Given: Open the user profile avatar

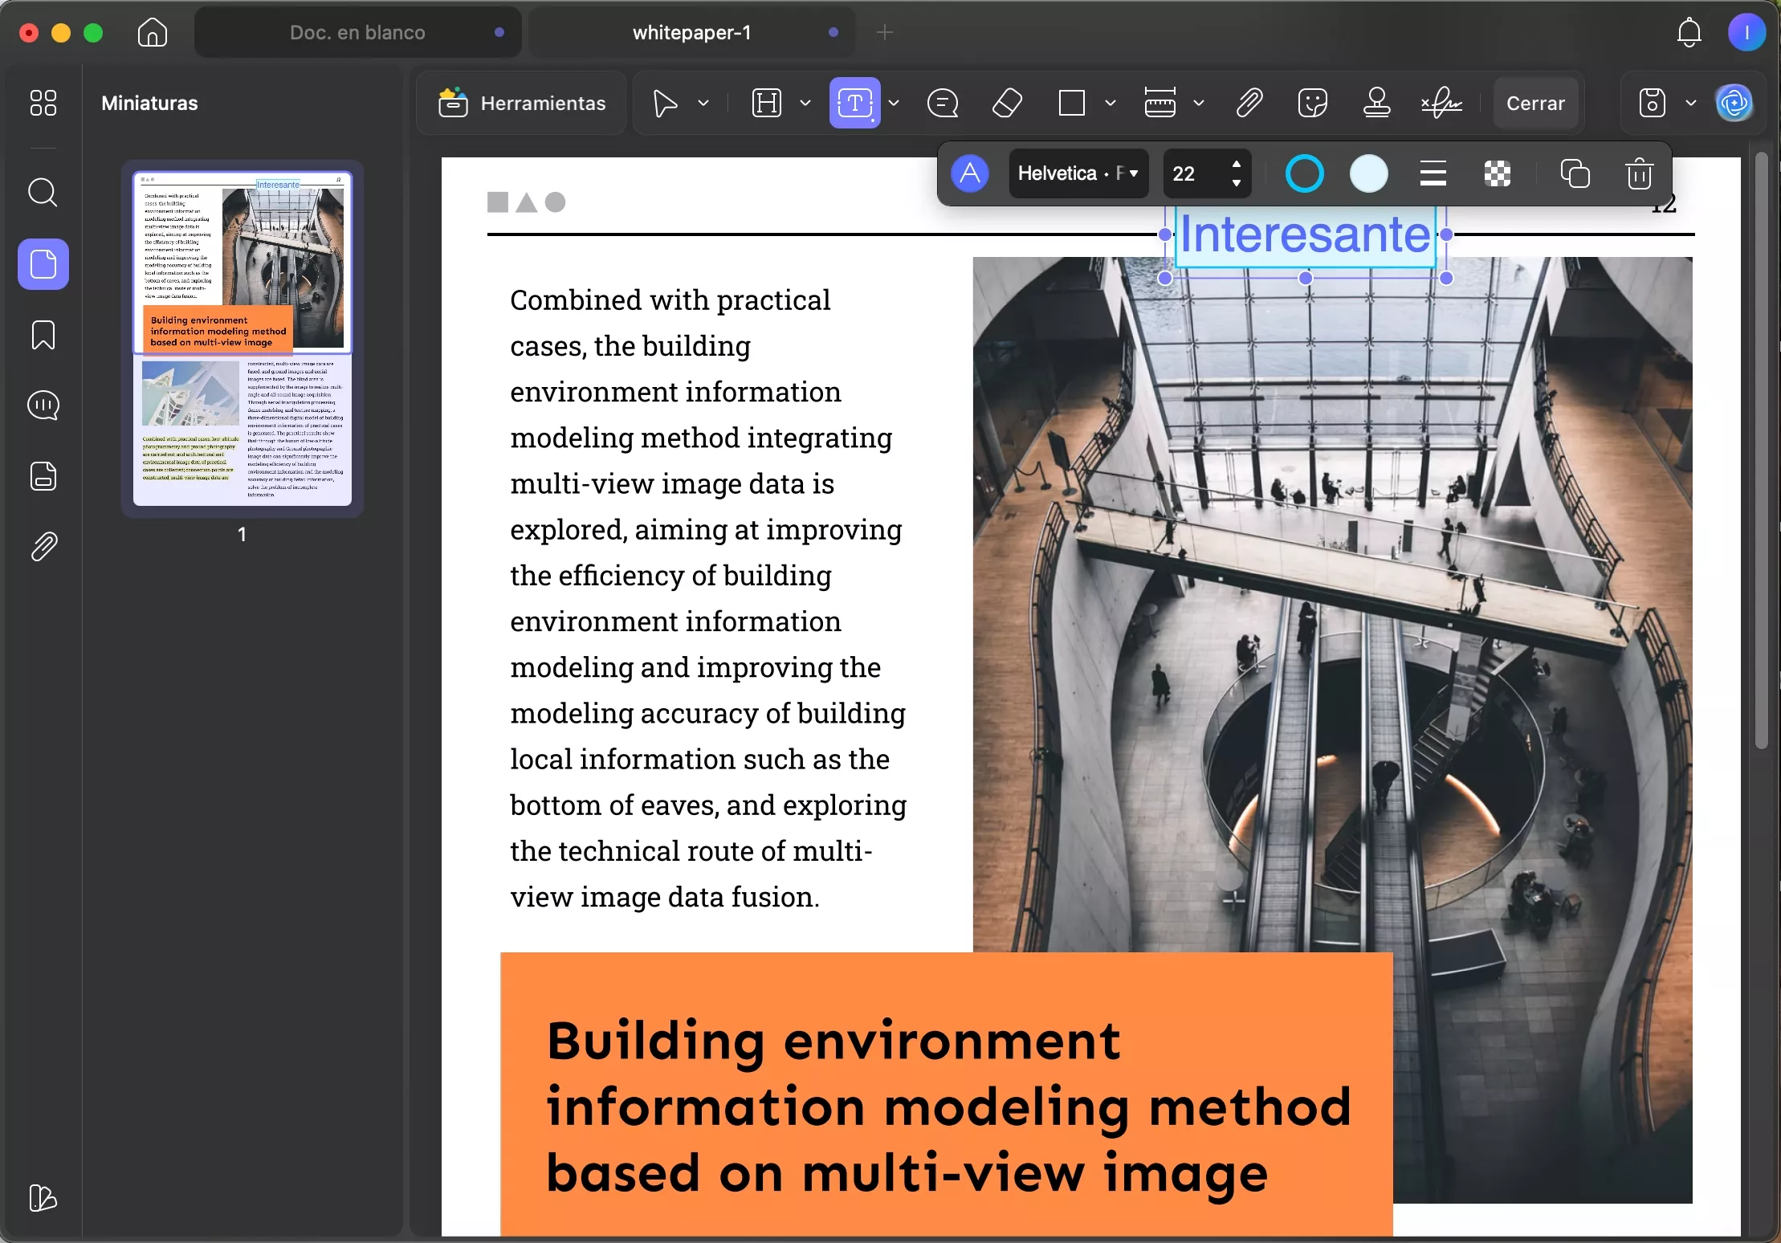Looking at the screenshot, I should click(x=1746, y=33).
